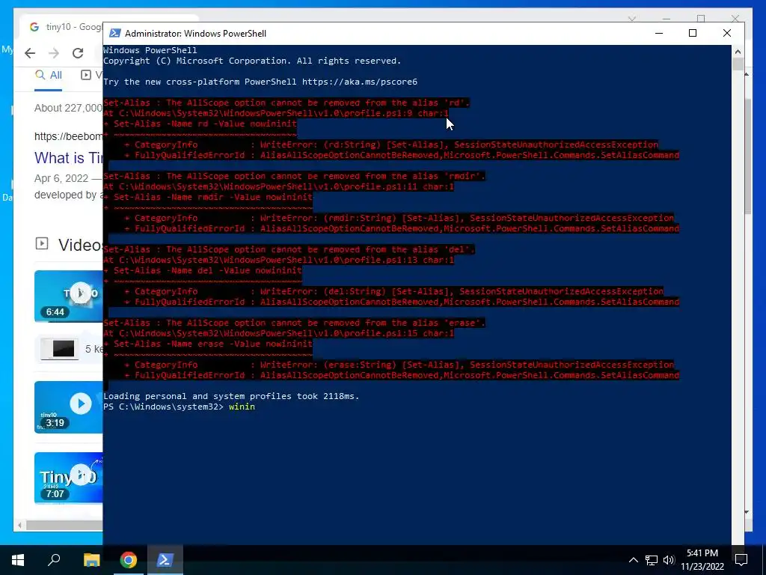Screen dimensions: 766x575
Task: Open the volume speaker tray icon
Action: click(669, 560)
